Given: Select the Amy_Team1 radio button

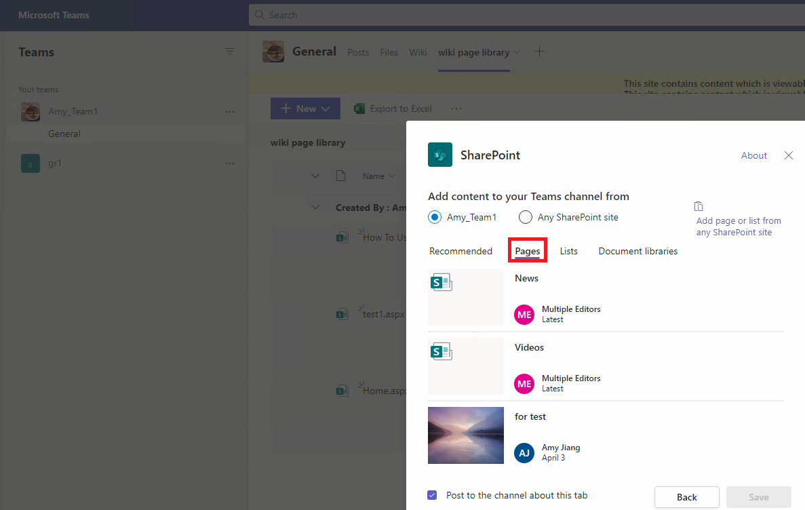Looking at the screenshot, I should pyautogui.click(x=434, y=217).
